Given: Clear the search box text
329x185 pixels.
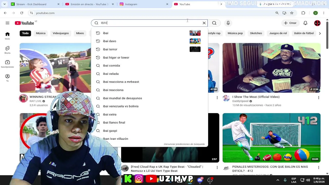Looking at the screenshot, I should 204,23.
